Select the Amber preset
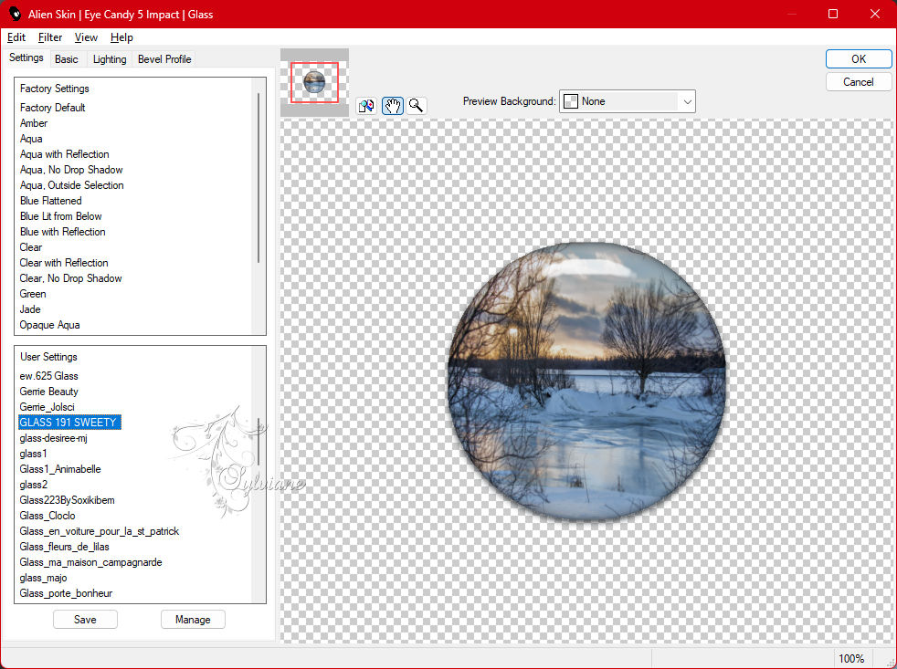 coord(34,123)
